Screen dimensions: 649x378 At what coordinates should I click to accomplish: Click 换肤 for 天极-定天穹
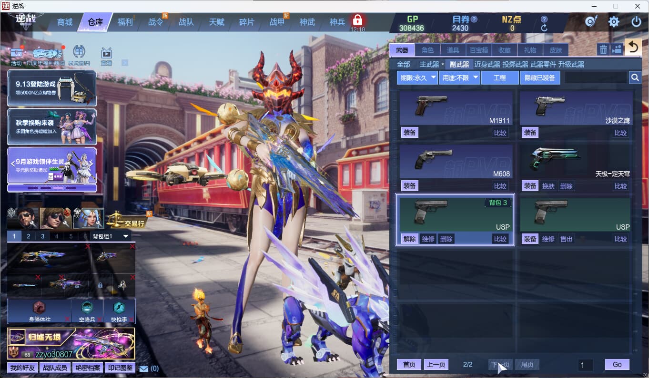(548, 186)
